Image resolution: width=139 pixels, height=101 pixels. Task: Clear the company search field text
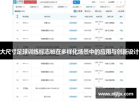coord(72,2)
